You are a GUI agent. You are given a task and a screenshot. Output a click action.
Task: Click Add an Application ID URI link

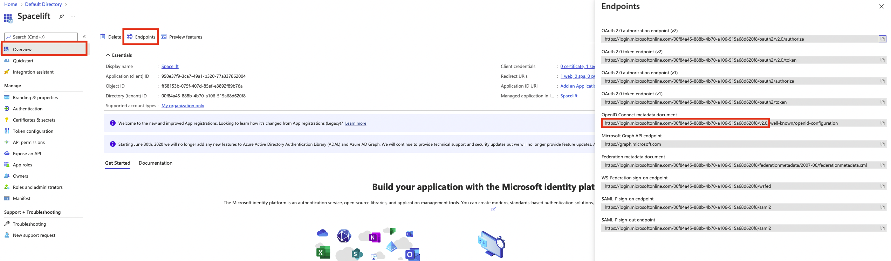tap(577, 86)
